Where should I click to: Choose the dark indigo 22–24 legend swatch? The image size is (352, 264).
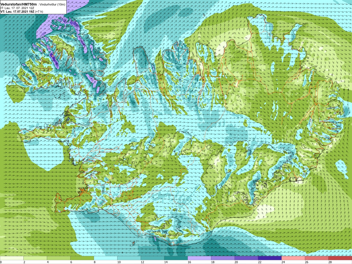[270, 258]
